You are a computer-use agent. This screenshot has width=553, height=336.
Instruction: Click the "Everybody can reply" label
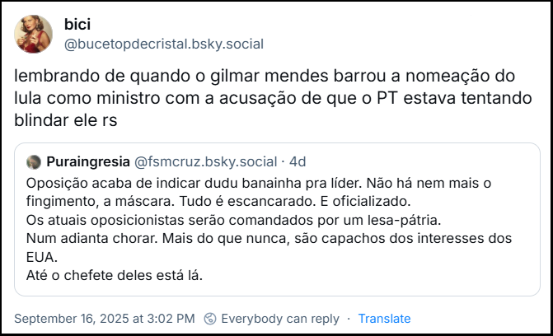pos(280,319)
